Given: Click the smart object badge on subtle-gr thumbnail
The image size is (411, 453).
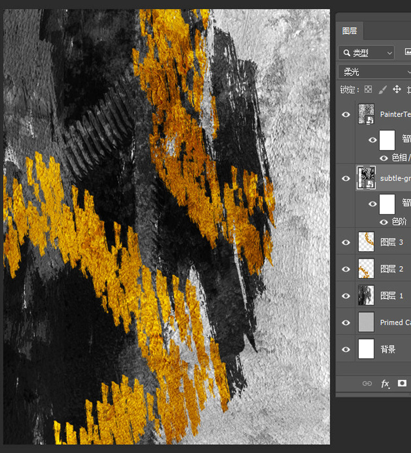Looking at the screenshot, I should click(x=369, y=184).
